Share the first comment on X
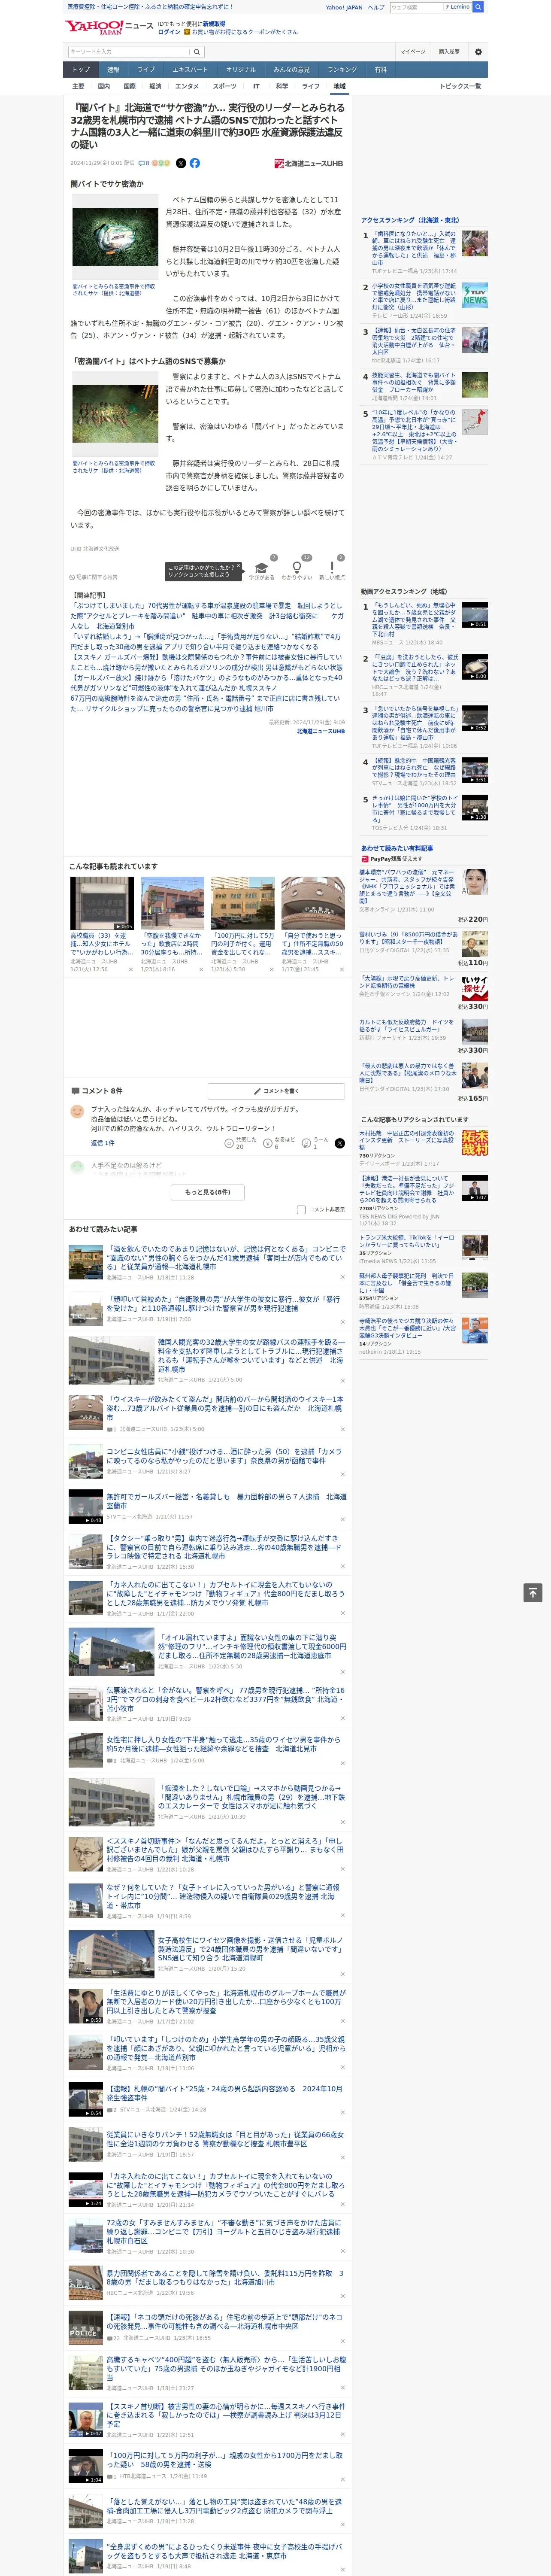The width and height of the screenshot is (551, 2576). coord(340,1143)
